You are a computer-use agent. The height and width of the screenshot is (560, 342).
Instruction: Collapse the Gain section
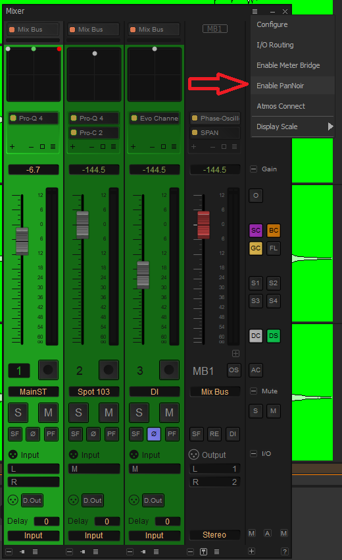coord(253,169)
